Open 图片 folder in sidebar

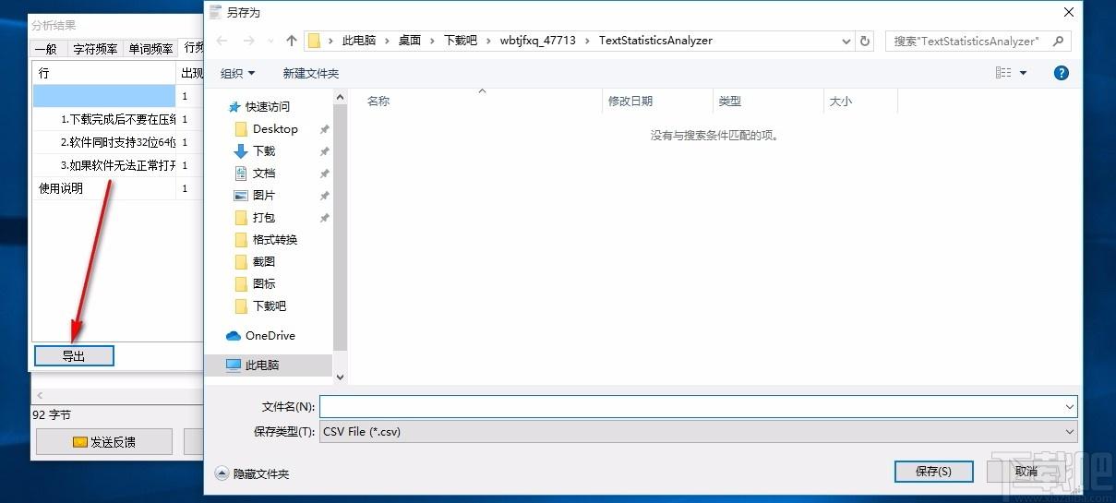click(264, 195)
